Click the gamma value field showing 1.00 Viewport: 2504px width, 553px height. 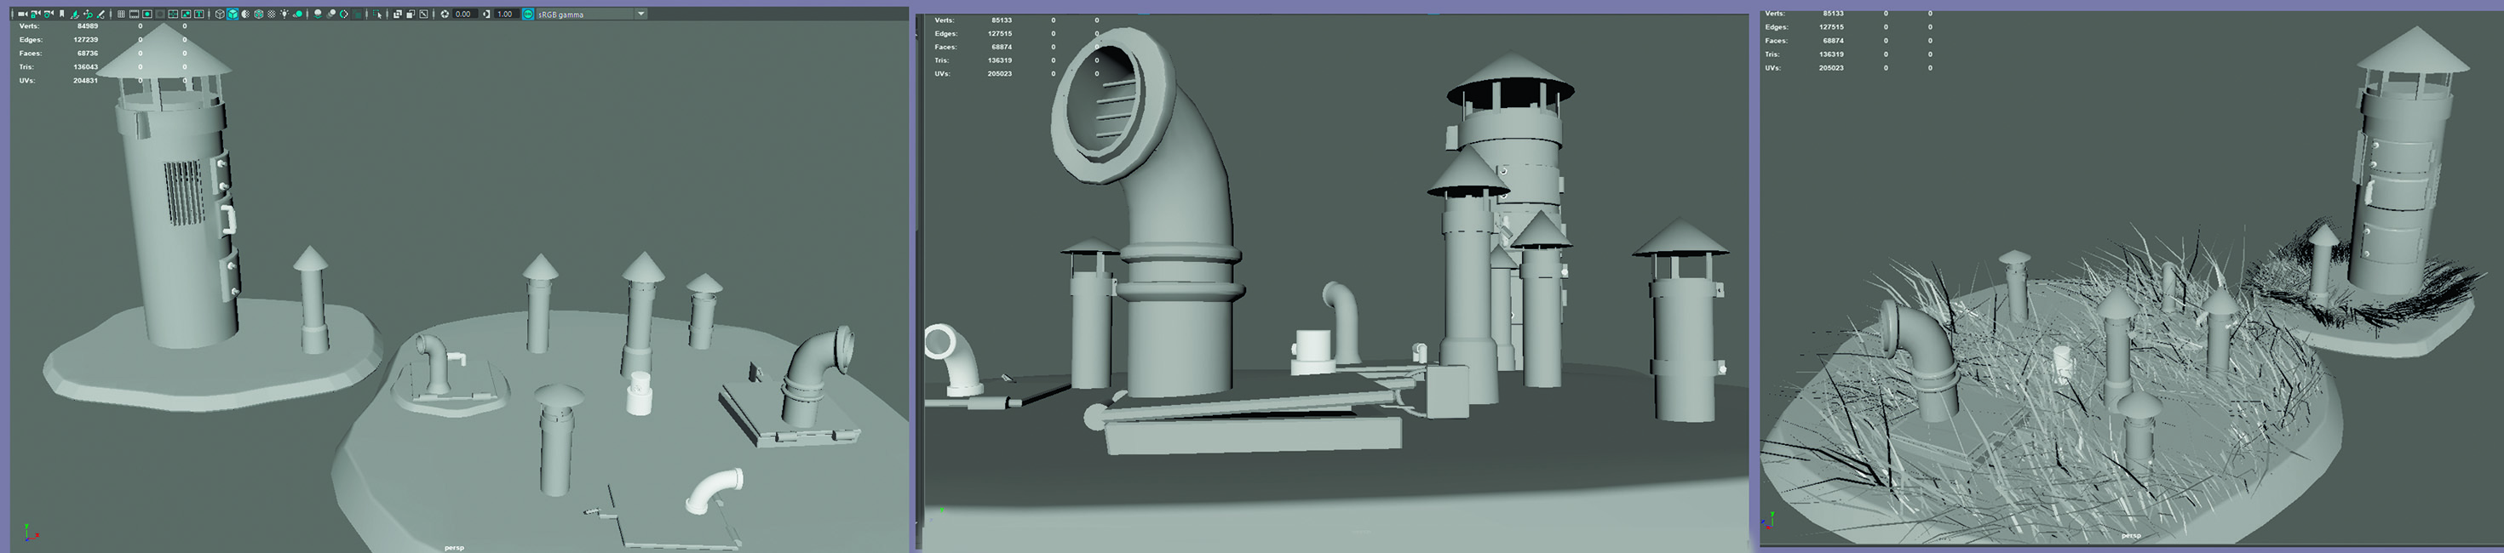pos(505,14)
